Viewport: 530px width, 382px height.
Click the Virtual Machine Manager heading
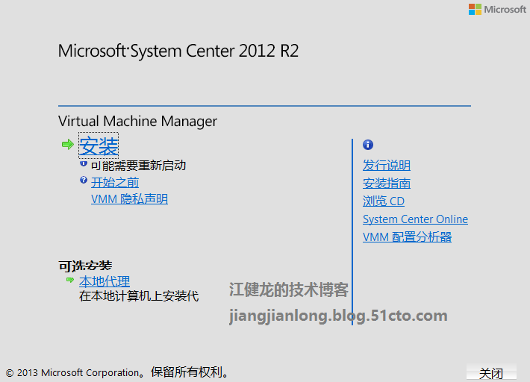[x=137, y=122]
